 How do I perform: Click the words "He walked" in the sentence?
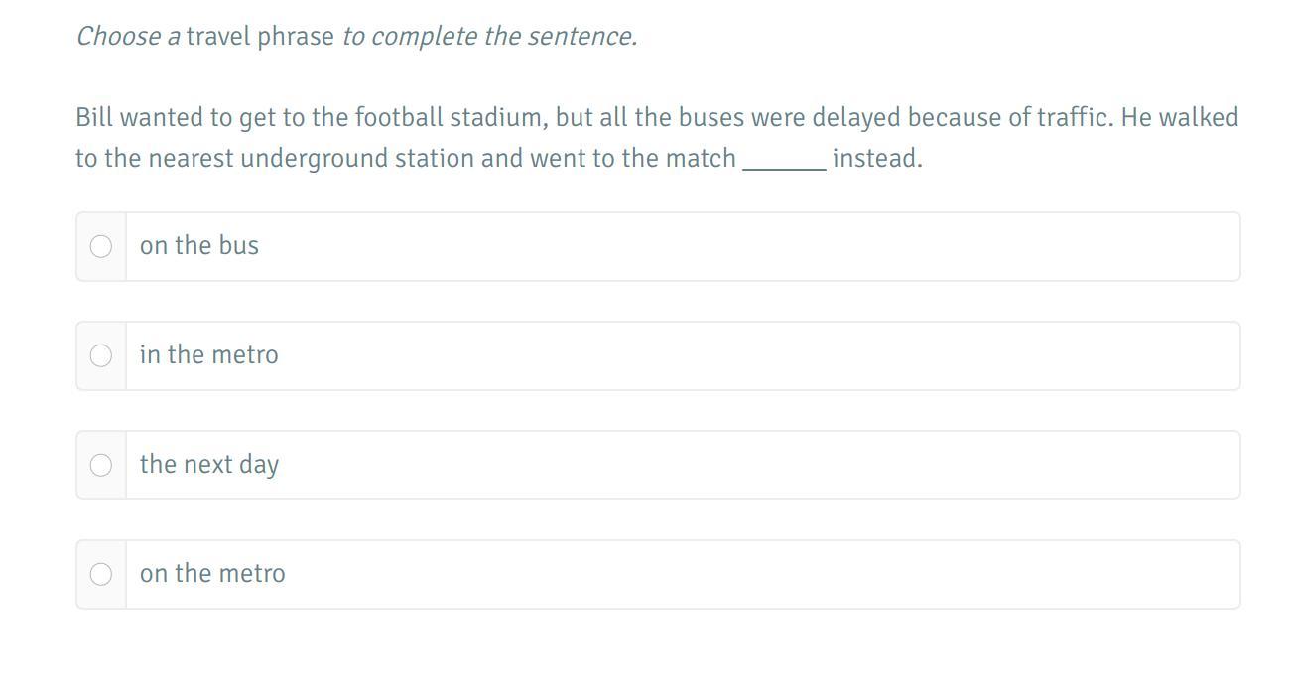point(1180,118)
